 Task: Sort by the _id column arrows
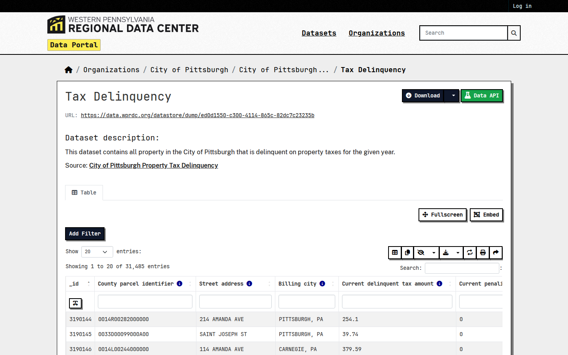click(x=89, y=284)
